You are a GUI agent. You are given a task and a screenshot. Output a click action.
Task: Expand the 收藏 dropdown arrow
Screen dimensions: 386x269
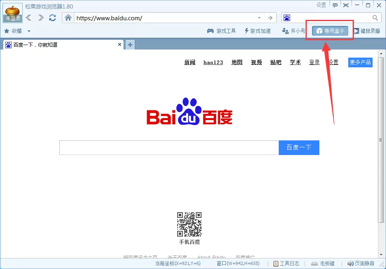tap(29, 31)
